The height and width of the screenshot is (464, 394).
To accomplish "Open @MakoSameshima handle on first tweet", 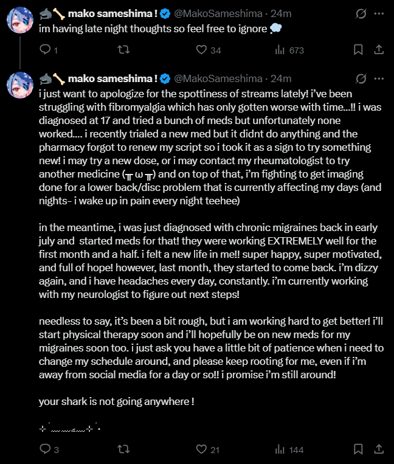I will pyautogui.click(x=218, y=13).
